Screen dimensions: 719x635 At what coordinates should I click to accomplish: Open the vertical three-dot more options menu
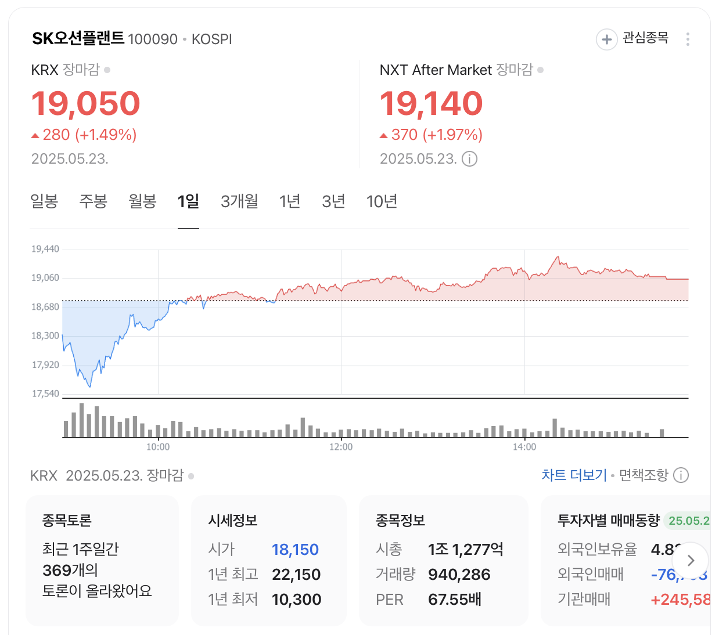click(x=688, y=39)
